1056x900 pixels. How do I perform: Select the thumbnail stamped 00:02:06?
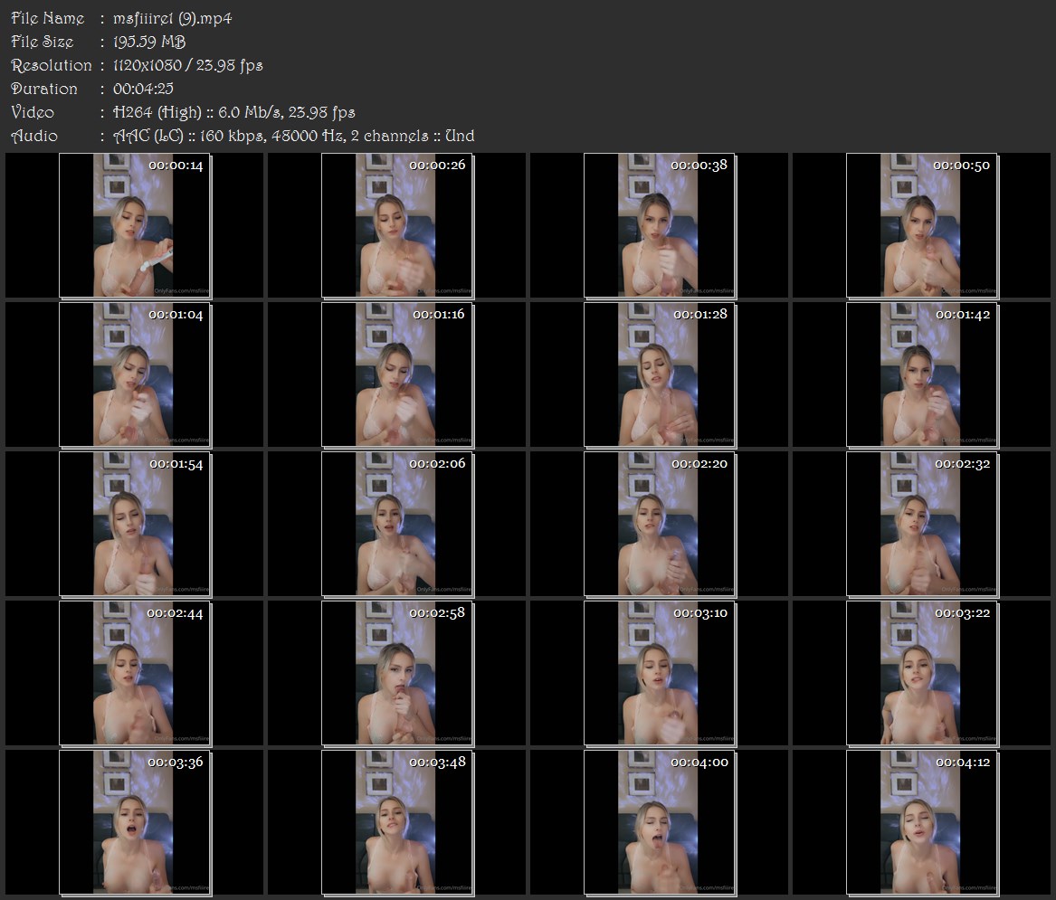pos(397,525)
